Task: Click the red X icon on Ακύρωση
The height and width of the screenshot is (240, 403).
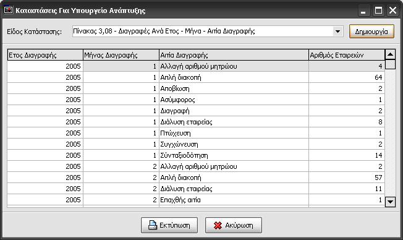Action: 218,226
